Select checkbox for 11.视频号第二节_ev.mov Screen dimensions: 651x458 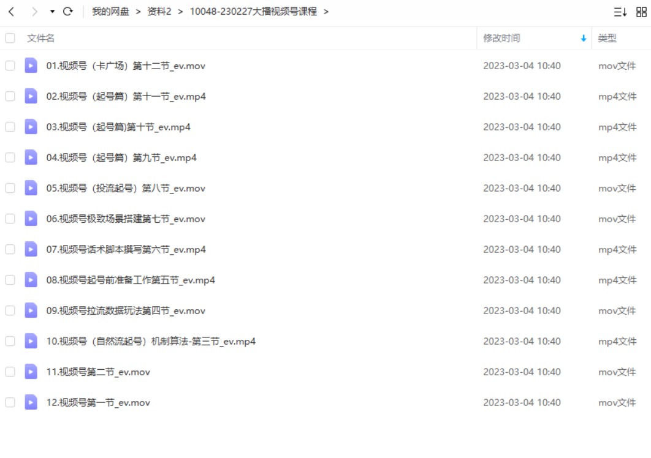click(x=10, y=372)
